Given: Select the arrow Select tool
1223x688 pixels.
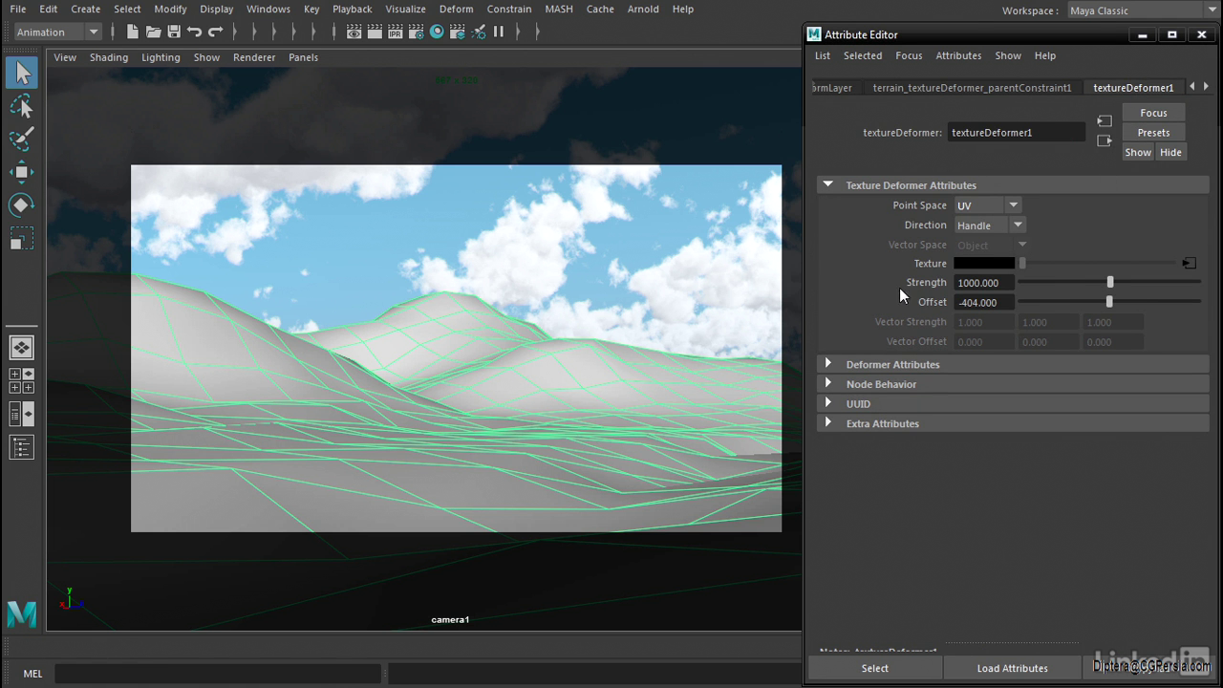Looking at the screenshot, I should tap(22, 73).
